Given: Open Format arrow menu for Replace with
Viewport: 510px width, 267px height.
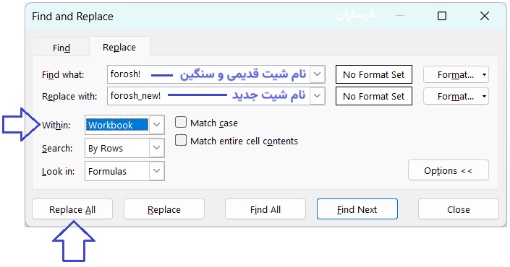Looking at the screenshot, I should 484,97.
